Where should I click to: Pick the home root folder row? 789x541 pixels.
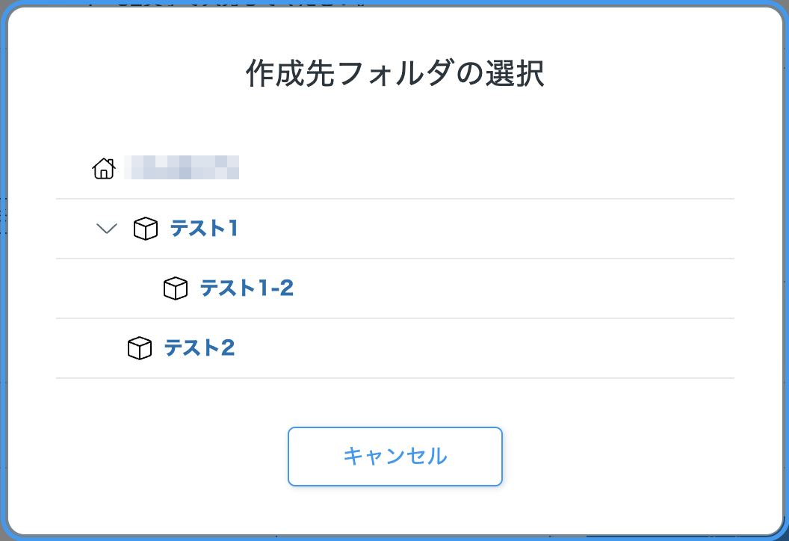[x=395, y=168]
